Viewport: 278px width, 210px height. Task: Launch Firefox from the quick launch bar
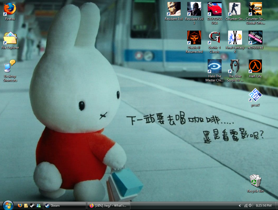click(x=20, y=206)
